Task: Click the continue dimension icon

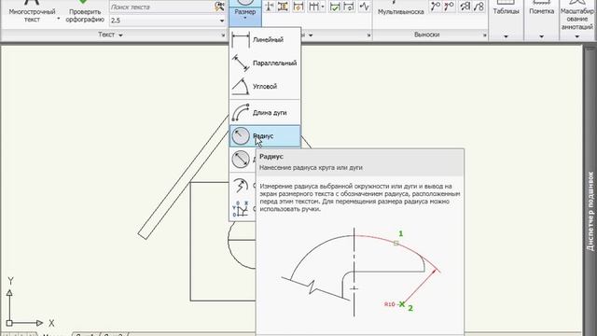Action: [x=313, y=7]
